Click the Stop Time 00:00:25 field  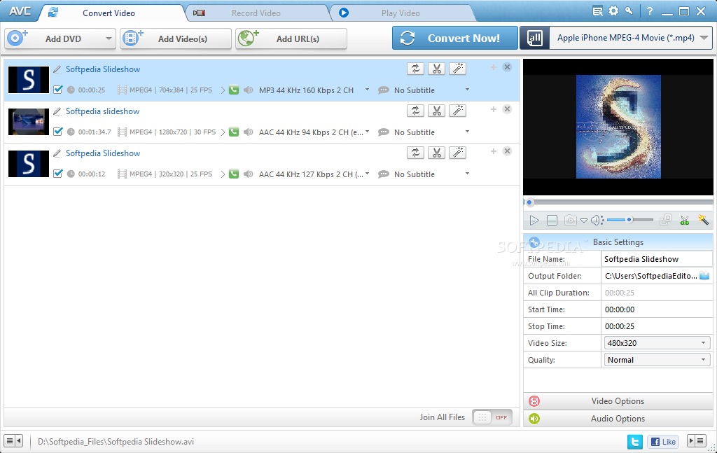(657, 326)
